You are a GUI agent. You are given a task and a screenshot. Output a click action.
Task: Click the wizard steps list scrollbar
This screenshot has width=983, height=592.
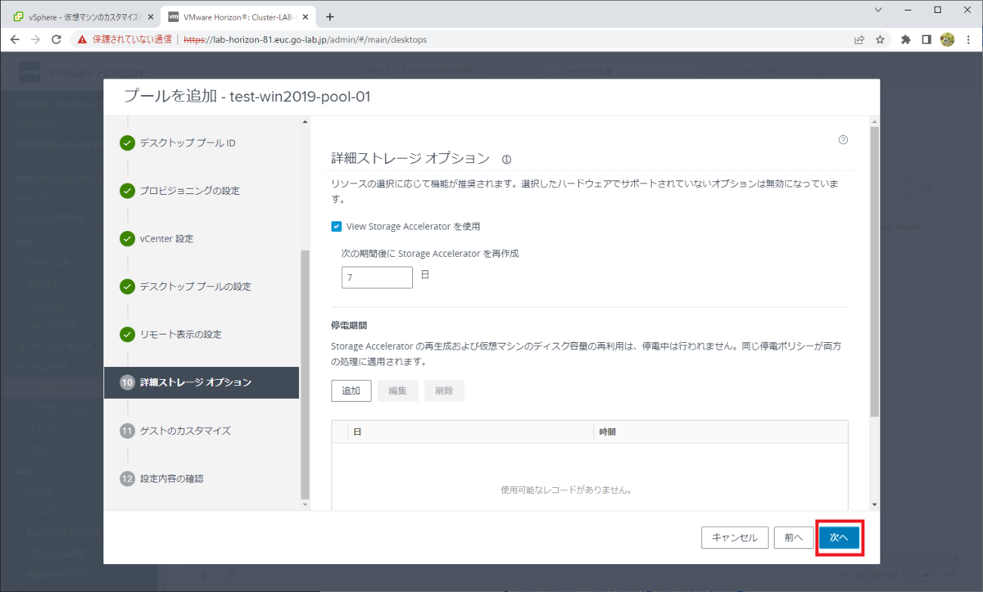pyautogui.click(x=306, y=374)
